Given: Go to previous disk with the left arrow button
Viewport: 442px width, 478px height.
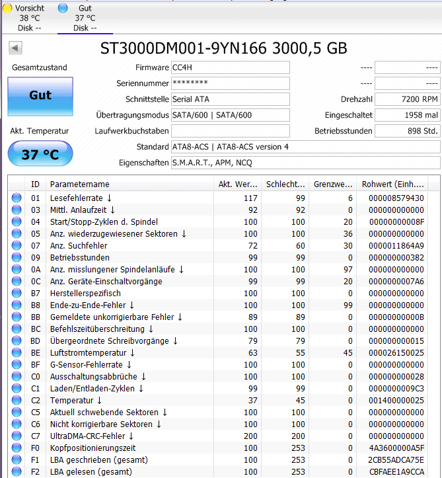Looking at the screenshot, I should point(15,48).
